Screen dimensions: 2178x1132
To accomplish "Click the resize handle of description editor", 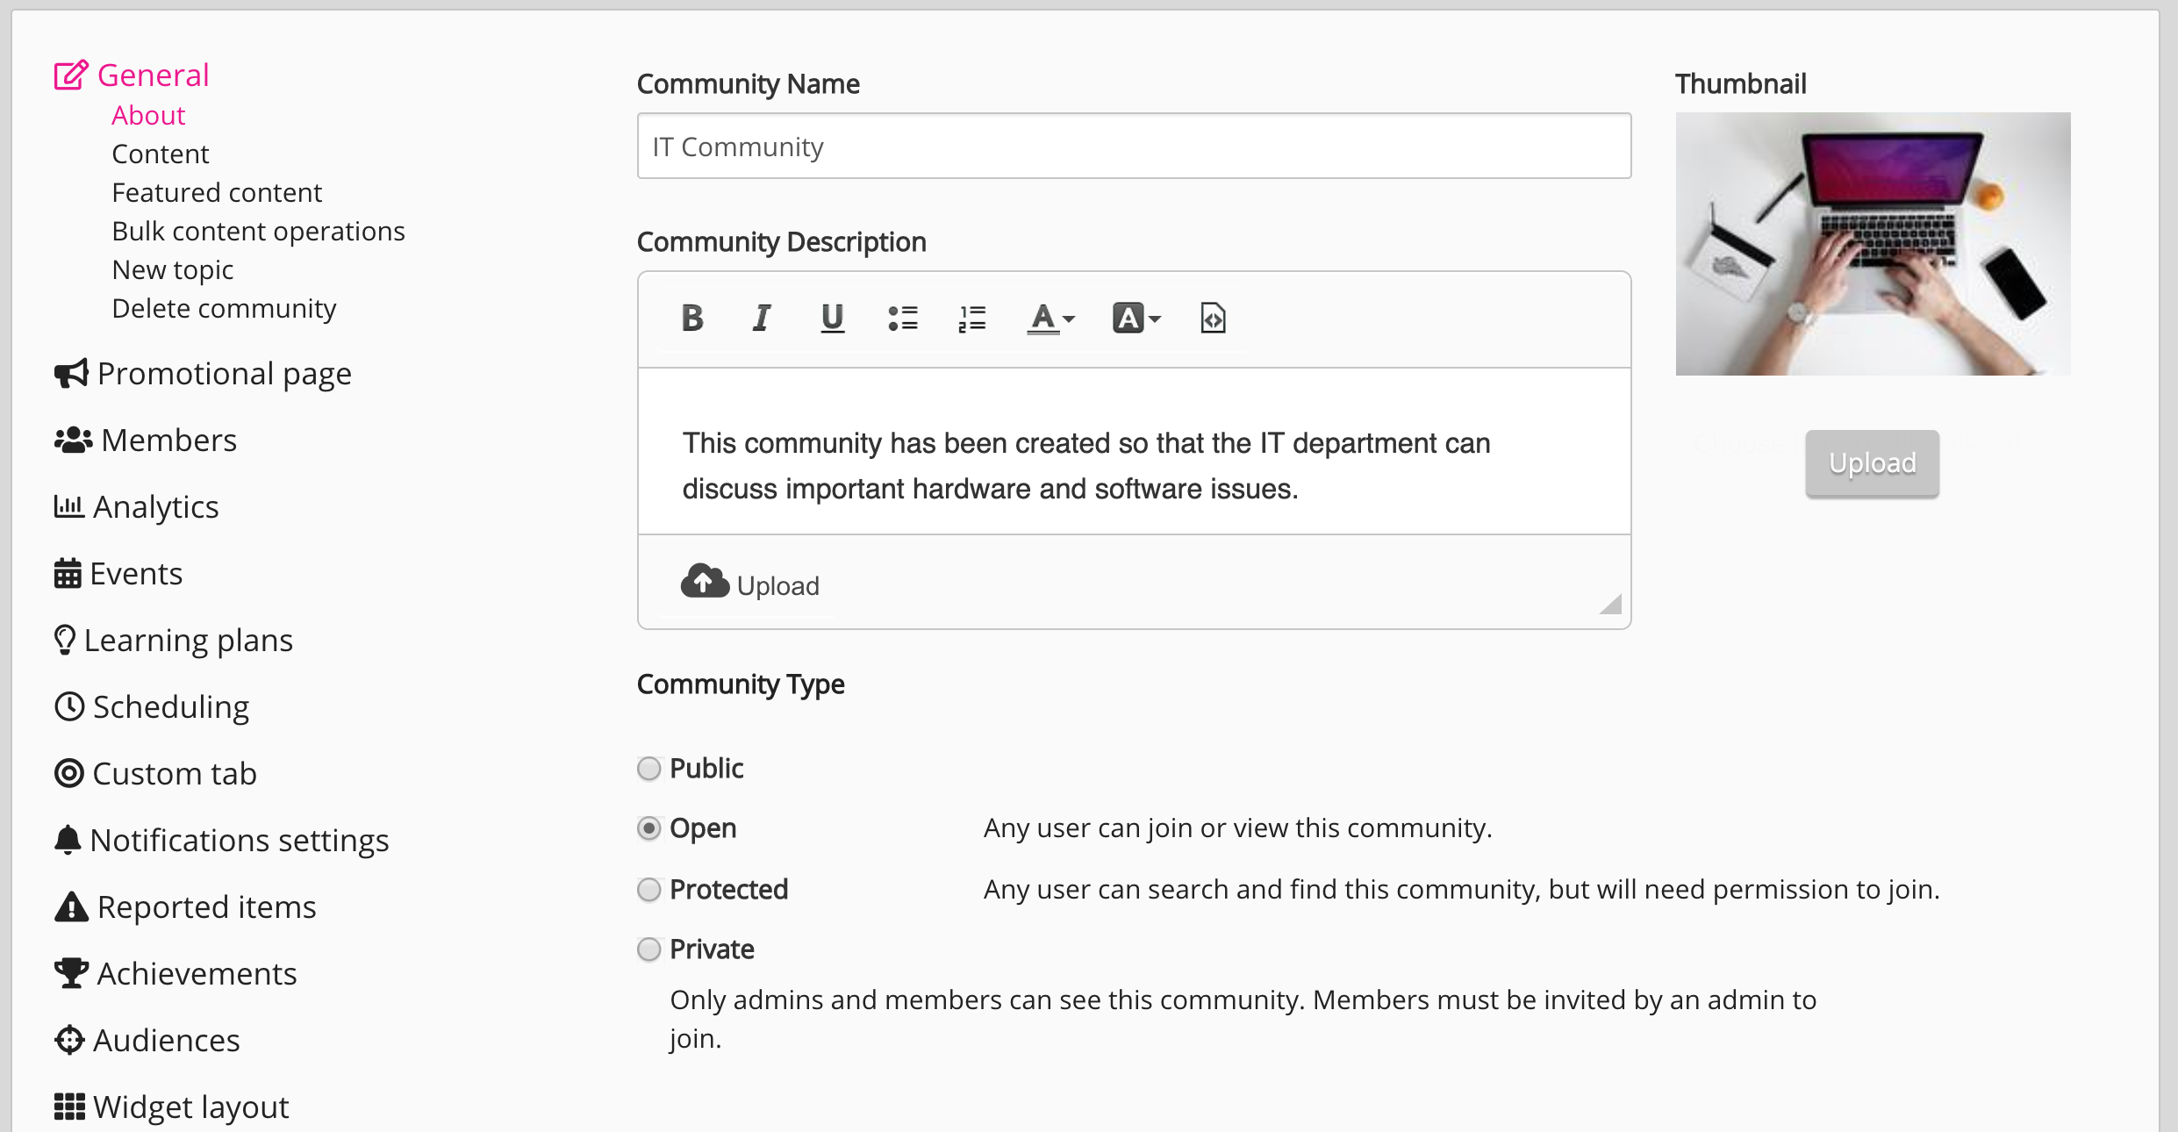I will [x=1611, y=605].
